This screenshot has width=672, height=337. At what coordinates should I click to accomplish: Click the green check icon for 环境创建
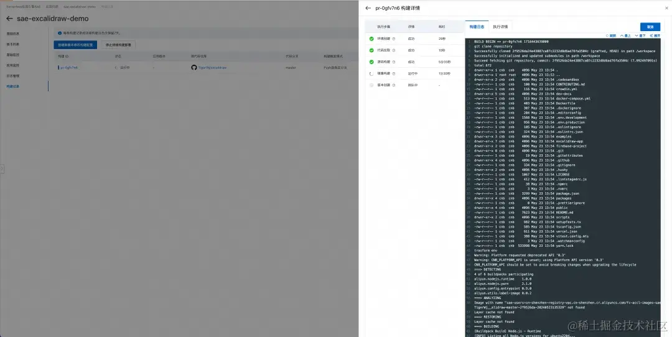tap(371, 39)
